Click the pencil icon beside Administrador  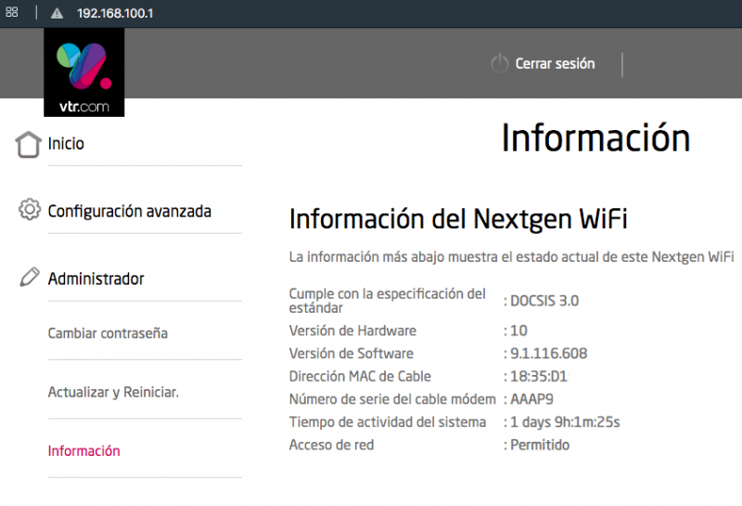click(x=29, y=278)
